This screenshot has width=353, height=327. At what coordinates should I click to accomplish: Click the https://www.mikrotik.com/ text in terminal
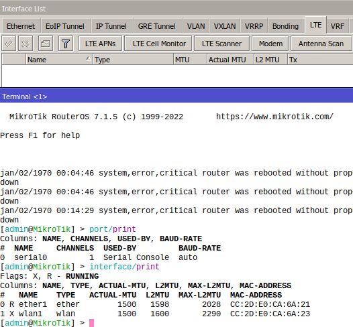click(x=274, y=117)
